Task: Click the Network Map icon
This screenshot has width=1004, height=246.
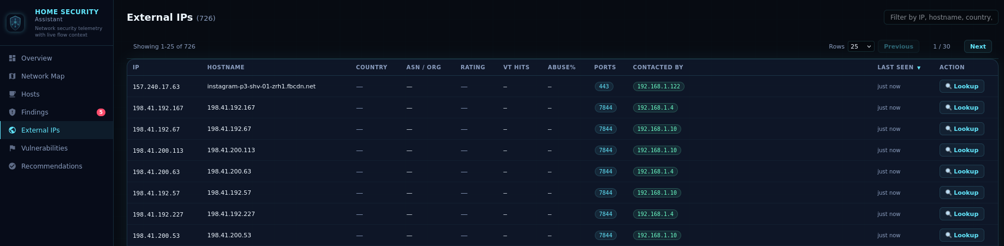Action: click(12, 76)
